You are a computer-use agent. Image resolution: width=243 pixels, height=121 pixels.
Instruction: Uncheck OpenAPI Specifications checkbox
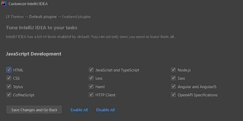point(173,95)
